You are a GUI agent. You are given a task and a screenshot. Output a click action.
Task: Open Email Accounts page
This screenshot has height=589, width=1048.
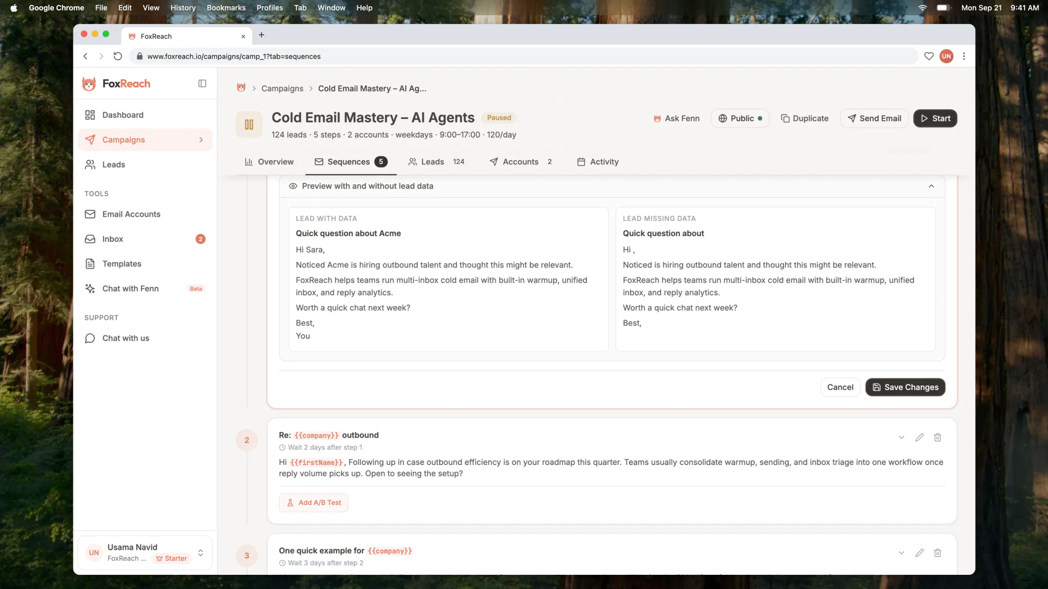click(x=145, y=214)
